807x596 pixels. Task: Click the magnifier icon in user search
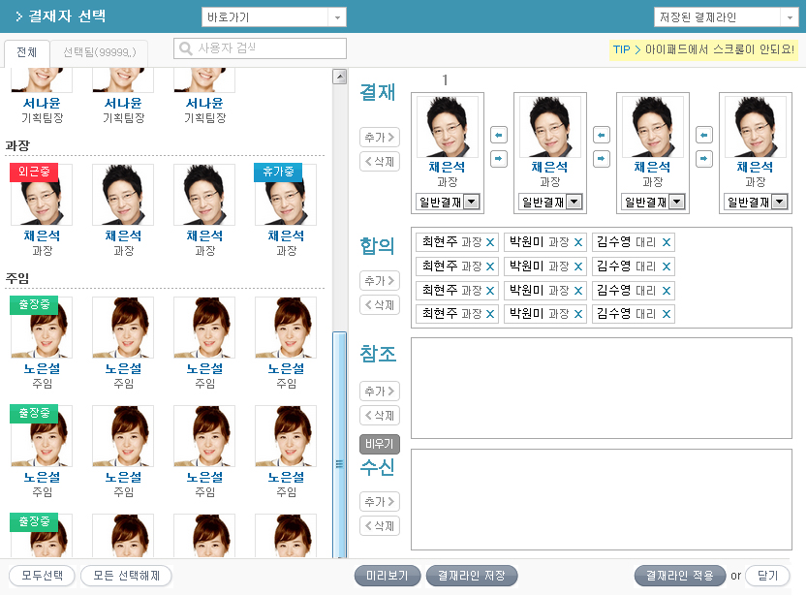185,48
